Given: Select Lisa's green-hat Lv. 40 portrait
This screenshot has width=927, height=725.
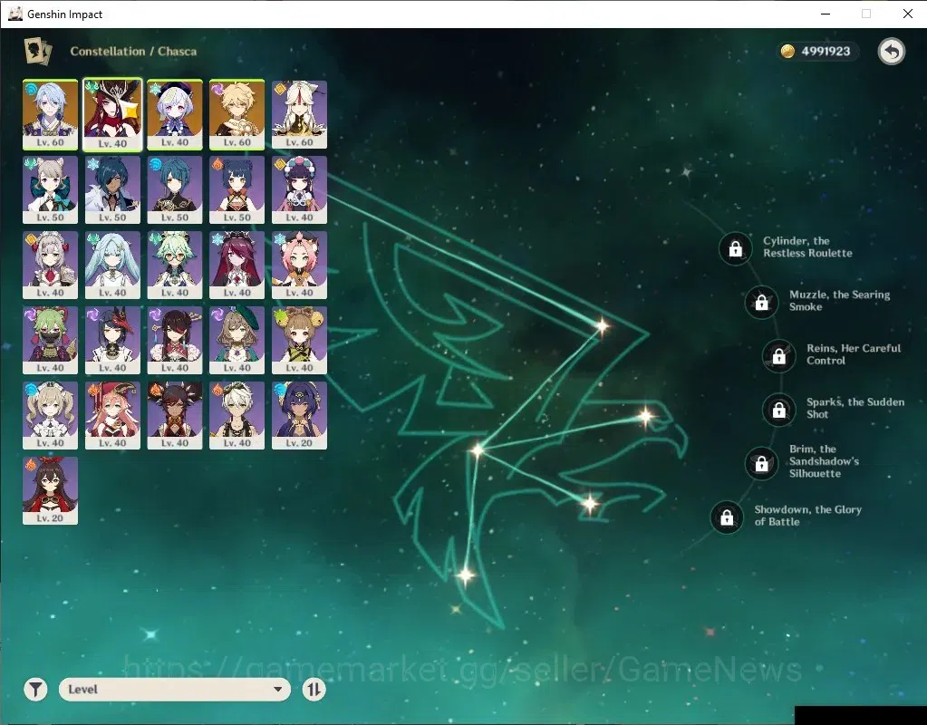Looking at the screenshot, I should coord(237,340).
